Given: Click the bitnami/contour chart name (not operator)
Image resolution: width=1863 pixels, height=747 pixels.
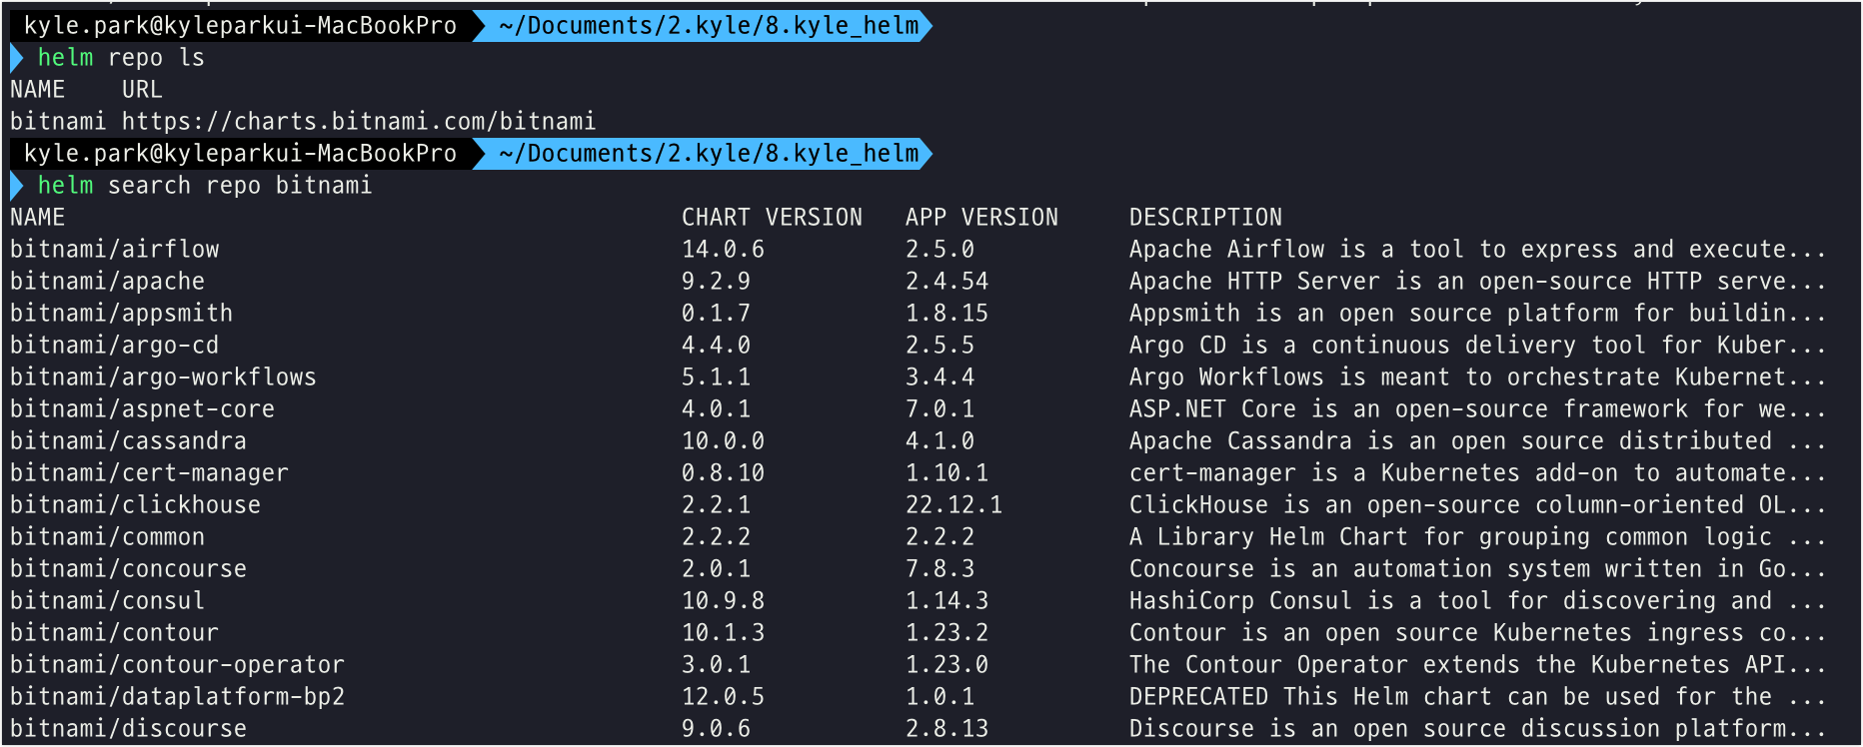Looking at the screenshot, I should tap(115, 633).
